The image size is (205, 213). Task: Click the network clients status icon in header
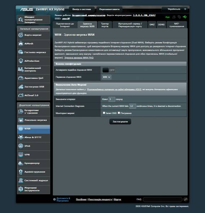[179, 17]
